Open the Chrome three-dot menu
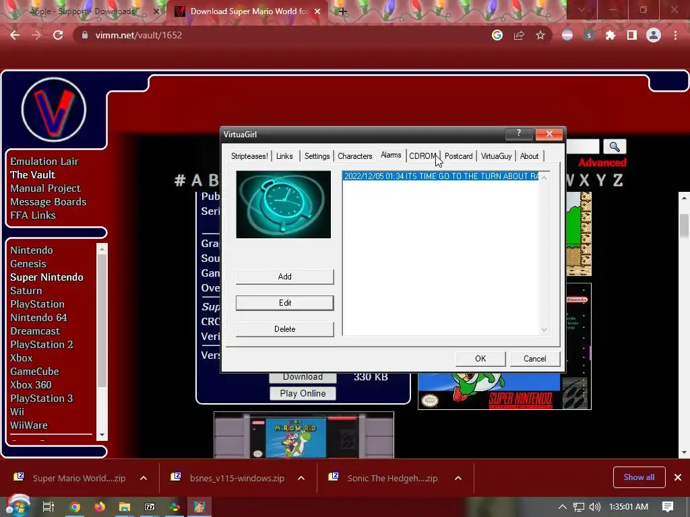The height and width of the screenshot is (517, 690). tap(675, 35)
